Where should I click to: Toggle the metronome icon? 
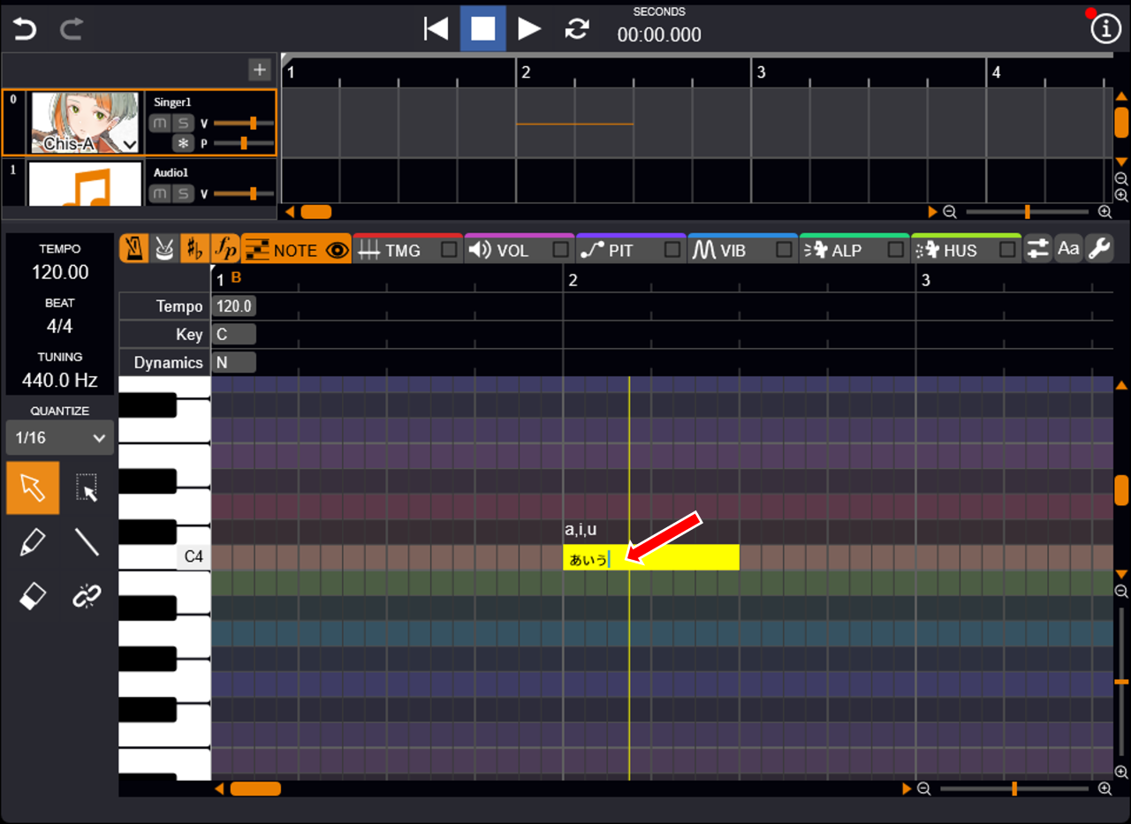pyautogui.click(x=133, y=250)
